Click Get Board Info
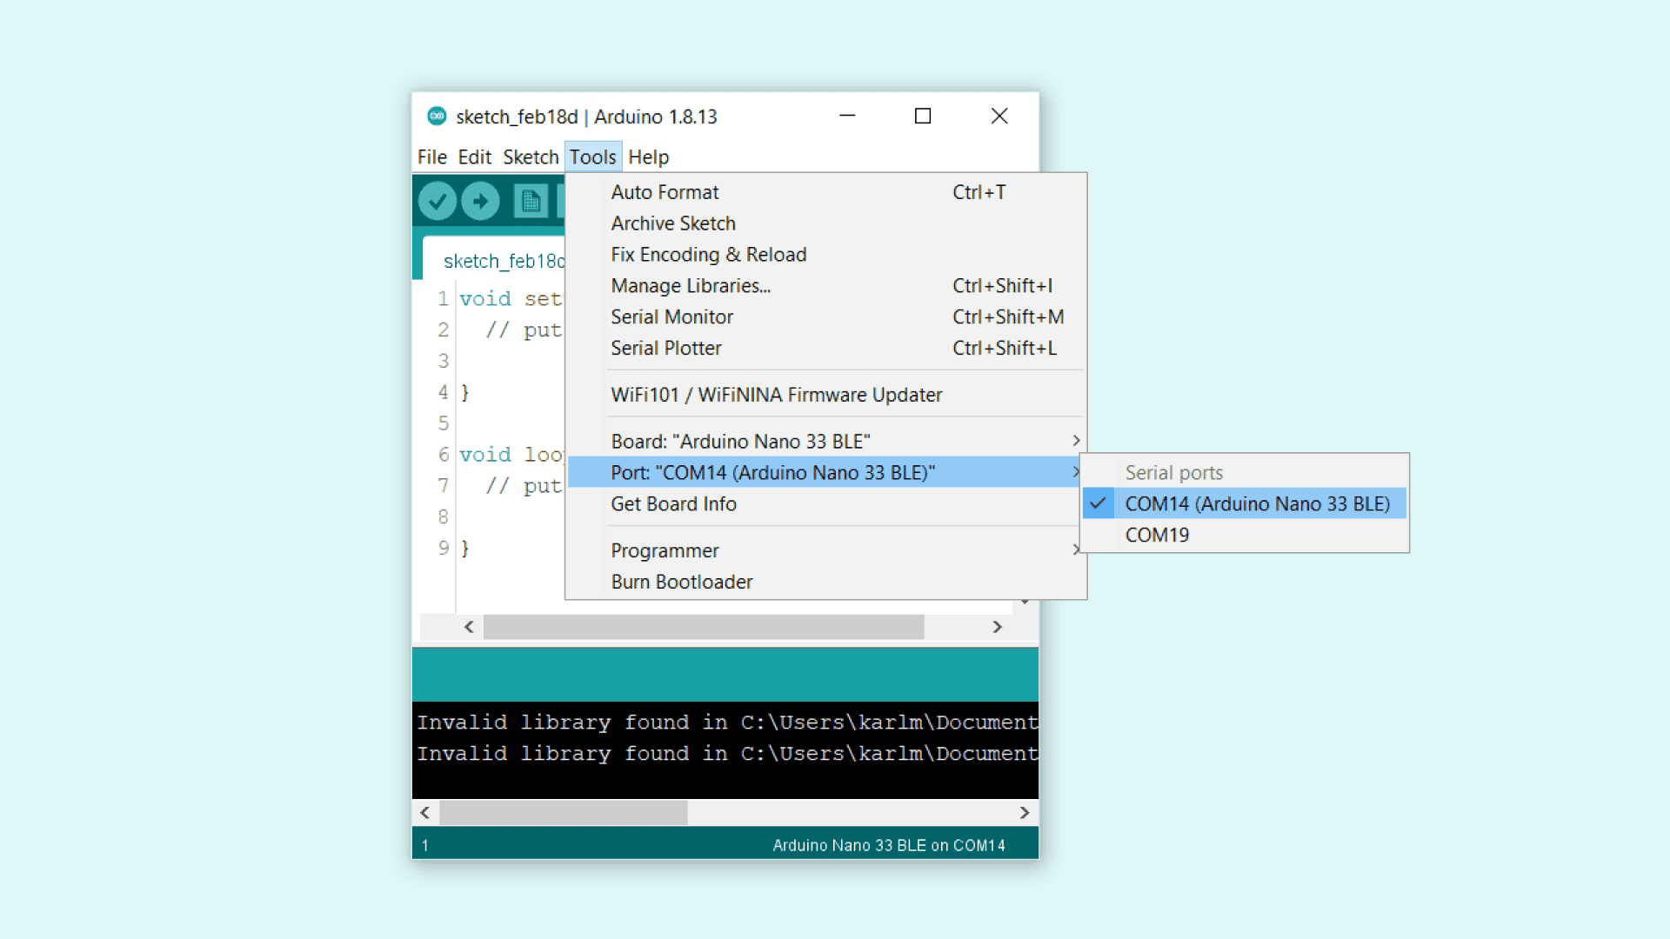The image size is (1670, 939). (x=673, y=504)
